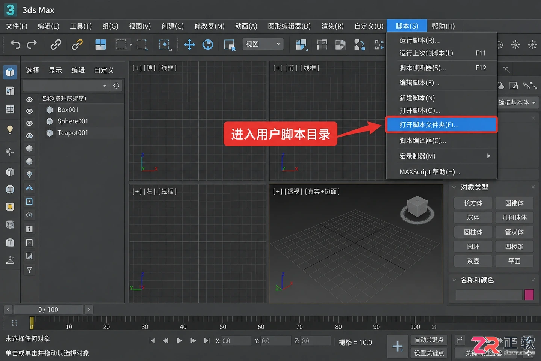The height and width of the screenshot is (361, 541).
Task: Click the X coordinate input field
Action: click(x=236, y=341)
